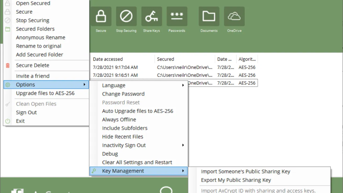Click the Secure padlock toolbar icon
Screen dimensions: 343x193
(101, 16)
